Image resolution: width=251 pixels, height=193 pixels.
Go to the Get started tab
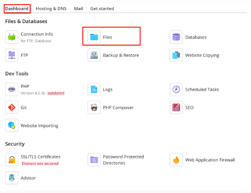point(102,8)
